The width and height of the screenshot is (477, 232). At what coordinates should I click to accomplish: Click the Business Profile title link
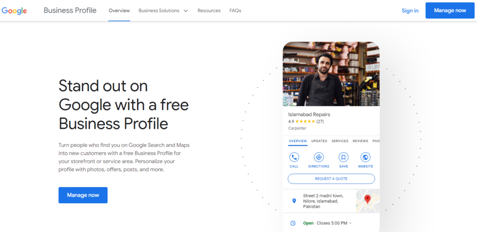pos(70,11)
